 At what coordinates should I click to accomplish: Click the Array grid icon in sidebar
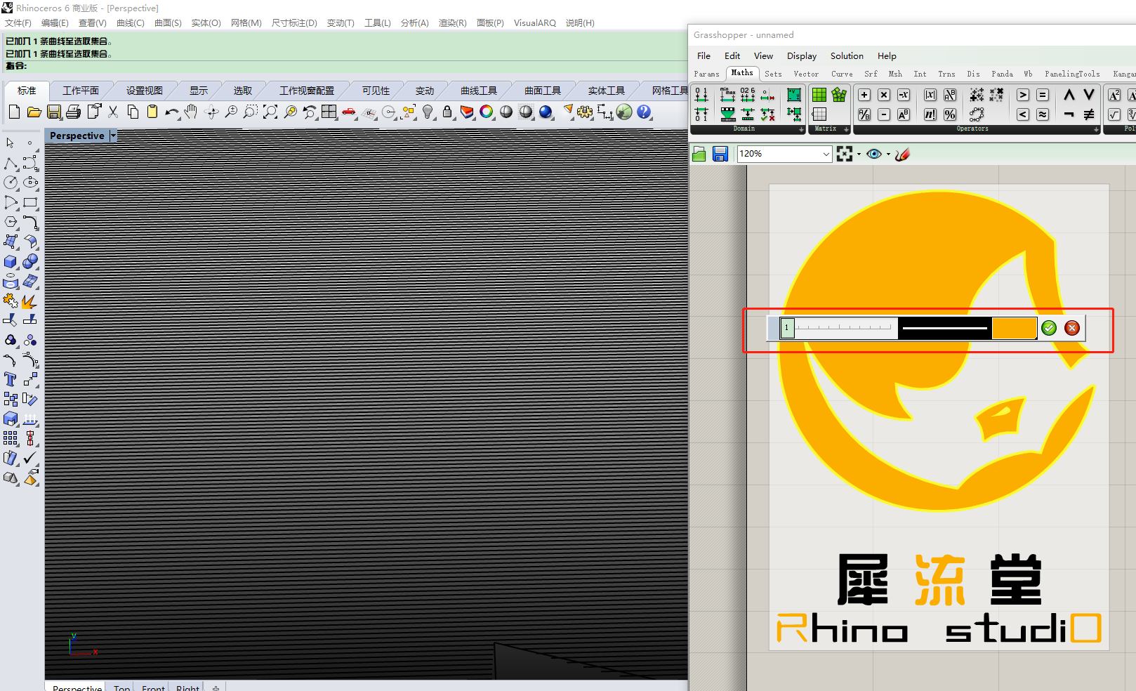[x=11, y=438]
